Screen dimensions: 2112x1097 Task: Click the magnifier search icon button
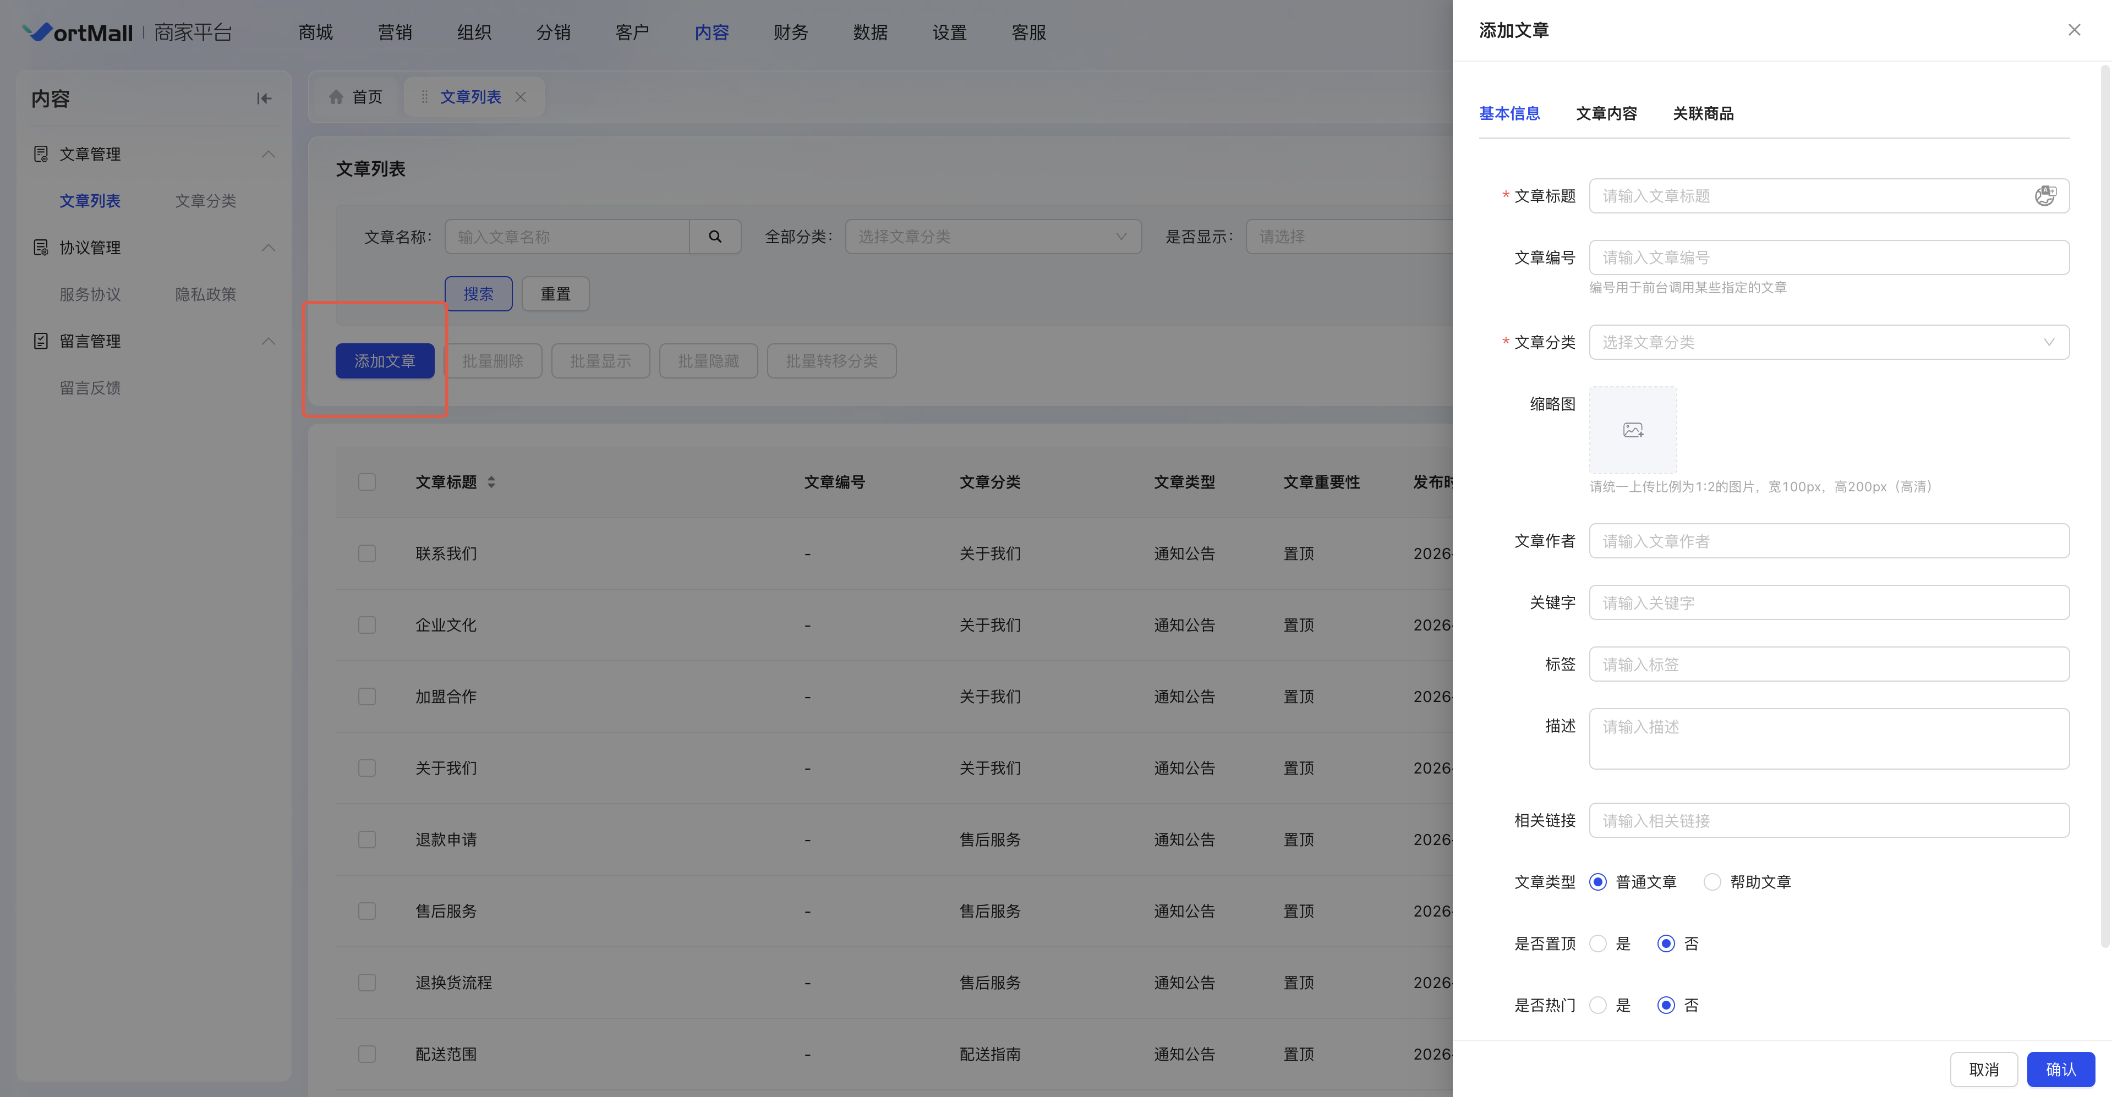click(x=715, y=236)
